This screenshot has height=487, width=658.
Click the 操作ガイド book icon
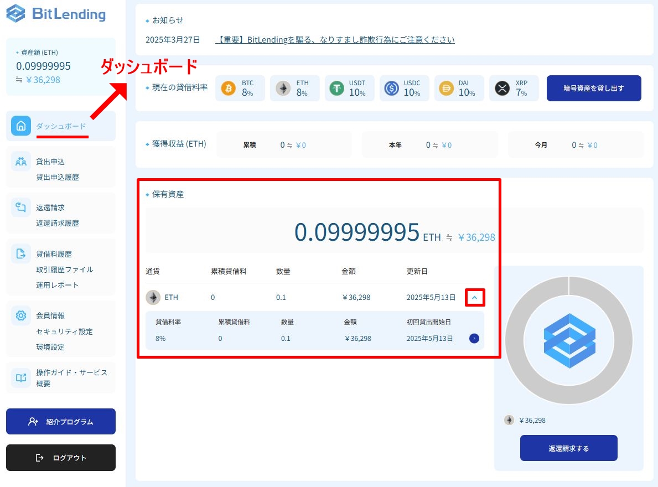pyautogui.click(x=21, y=377)
